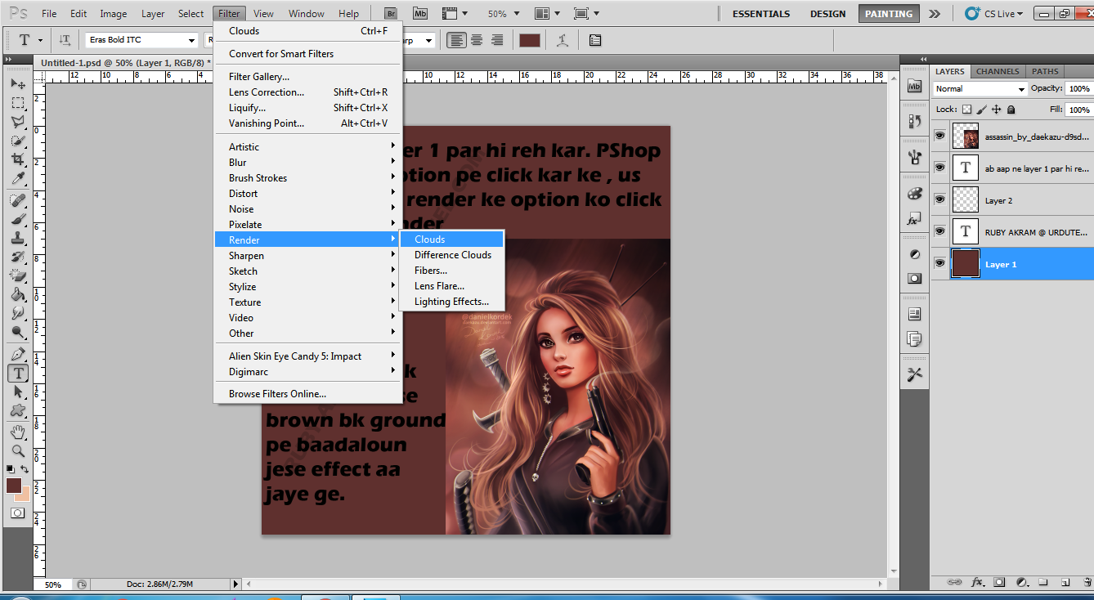Left align text in options bar
Viewport: 1094px width, 600px height.
click(x=455, y=40)
